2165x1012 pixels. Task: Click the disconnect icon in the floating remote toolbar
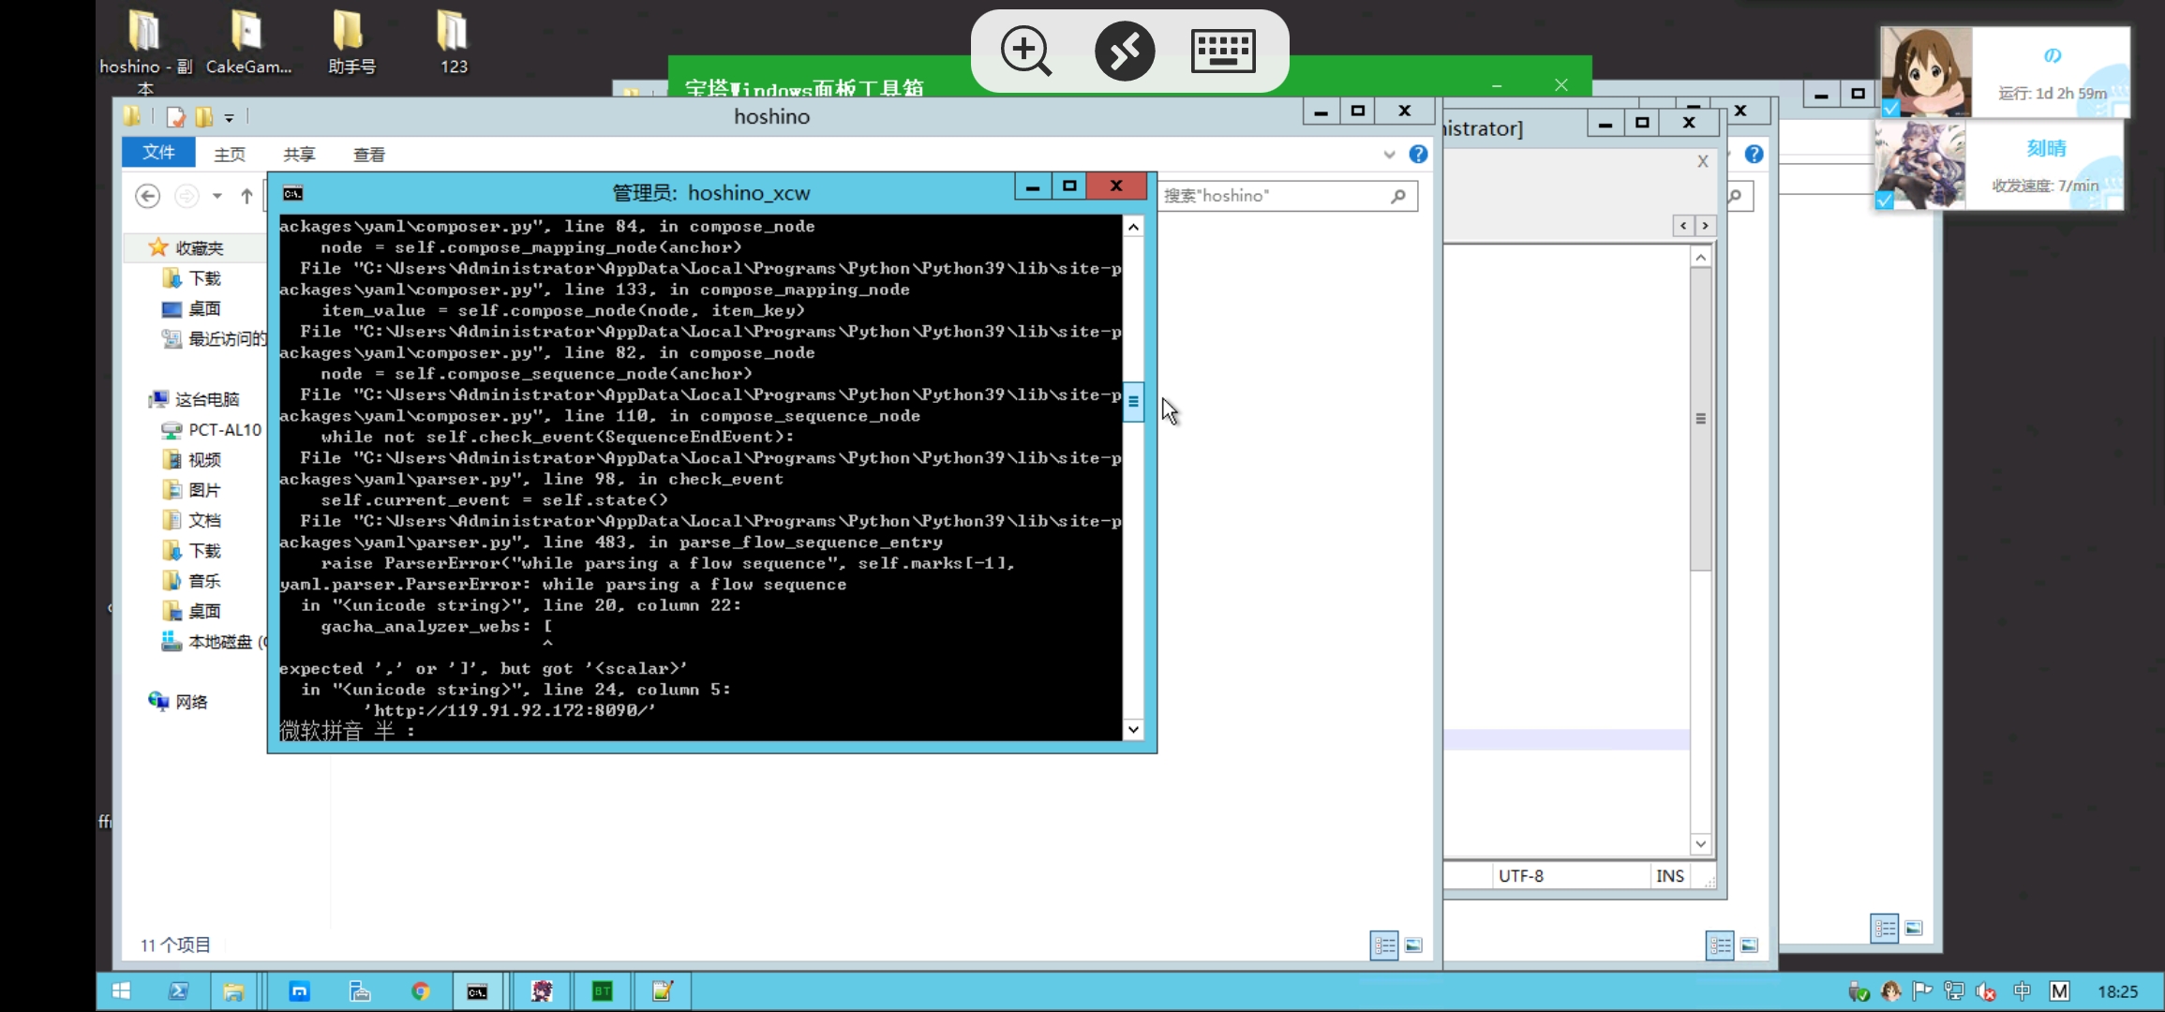[1124, 52]
